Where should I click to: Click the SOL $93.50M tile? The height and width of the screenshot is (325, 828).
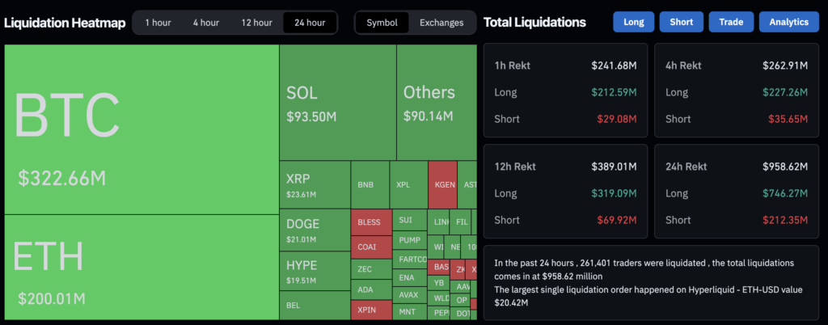pos(337,103)
